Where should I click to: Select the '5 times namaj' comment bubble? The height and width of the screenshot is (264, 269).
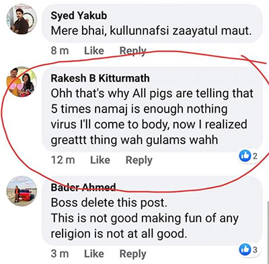click(x=153, y=110)
